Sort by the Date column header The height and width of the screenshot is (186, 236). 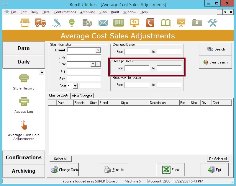click(65, 103)
